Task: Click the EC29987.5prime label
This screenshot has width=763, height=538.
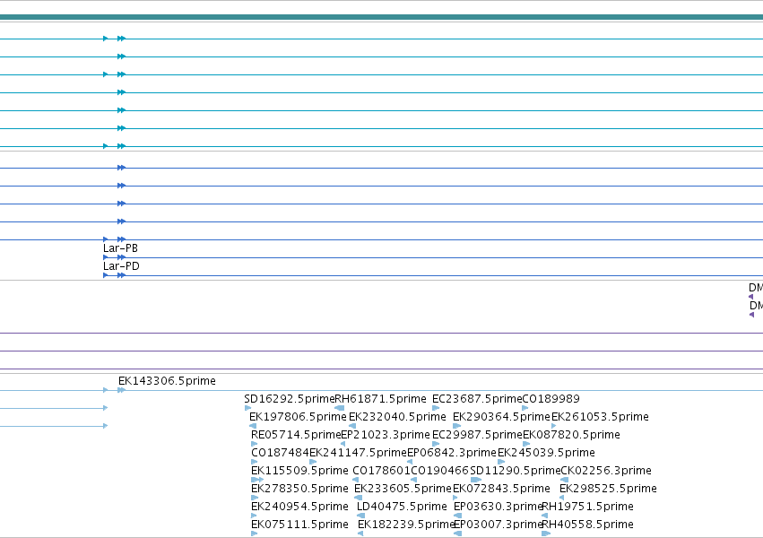Action: [x=477, y=435]
